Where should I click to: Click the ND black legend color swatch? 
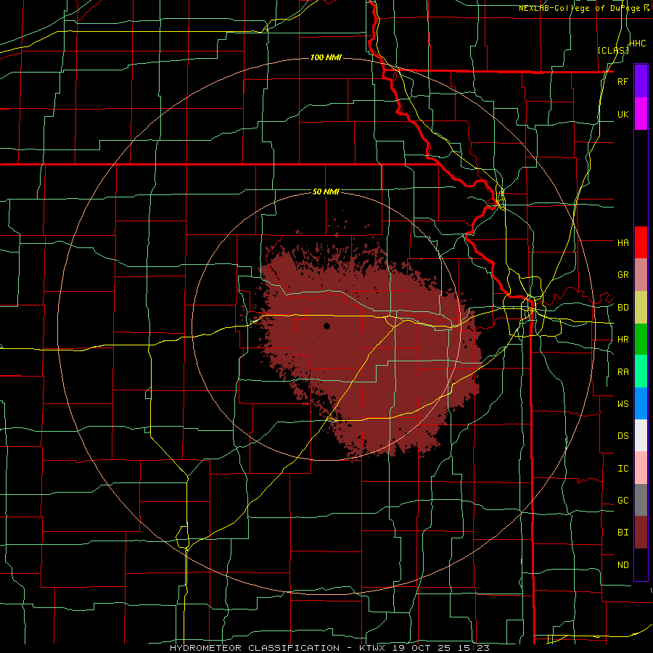tap(641, 564)
